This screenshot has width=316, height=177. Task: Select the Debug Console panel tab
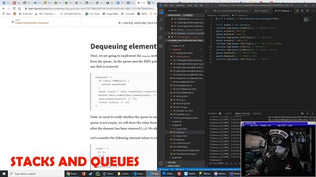tap(242, 114)
